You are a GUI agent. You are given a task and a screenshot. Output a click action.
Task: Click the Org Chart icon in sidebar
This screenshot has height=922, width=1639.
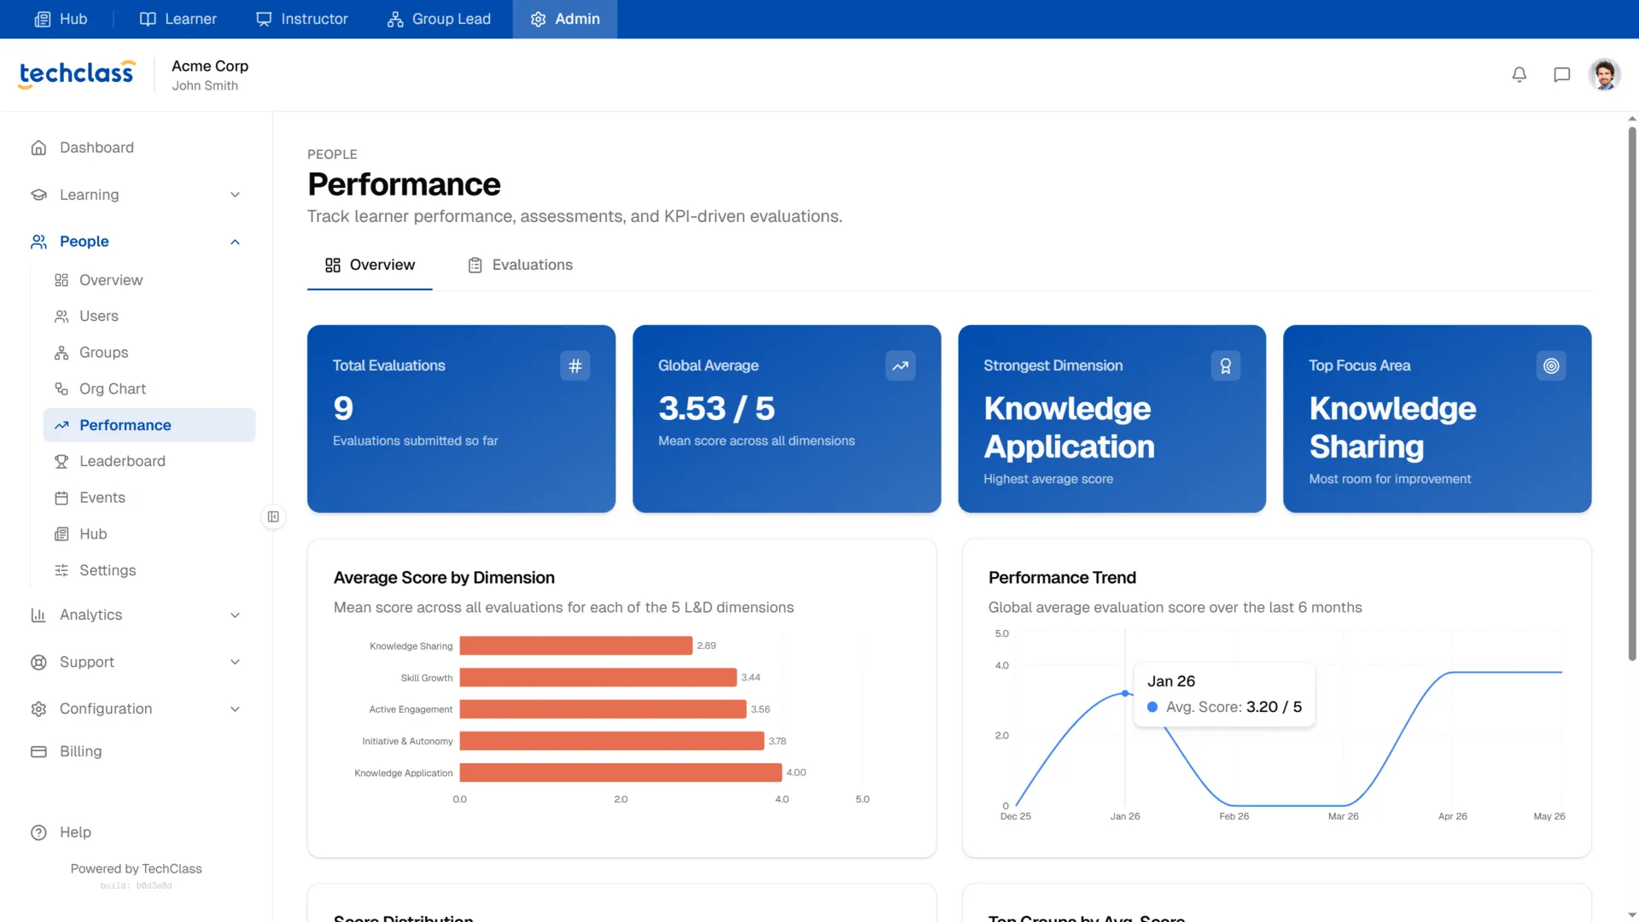coord(61,388)
